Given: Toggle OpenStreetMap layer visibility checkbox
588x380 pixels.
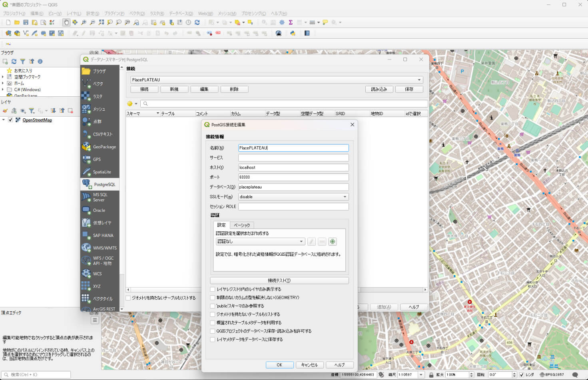Looking at the screenshot, I should tap(11, 120).
